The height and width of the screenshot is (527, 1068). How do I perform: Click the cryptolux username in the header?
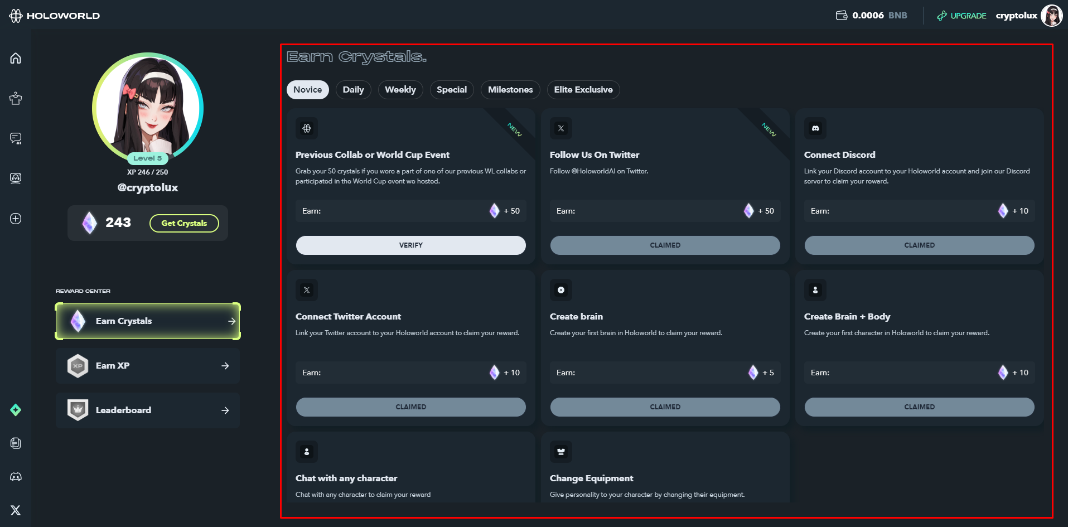[x=1016, y=16]
